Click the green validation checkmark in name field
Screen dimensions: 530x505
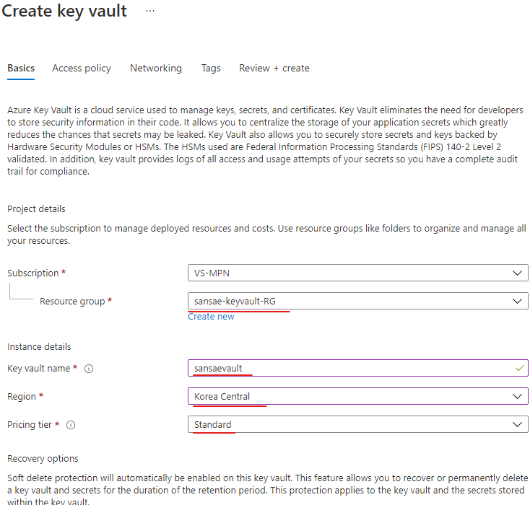point(517,368)
